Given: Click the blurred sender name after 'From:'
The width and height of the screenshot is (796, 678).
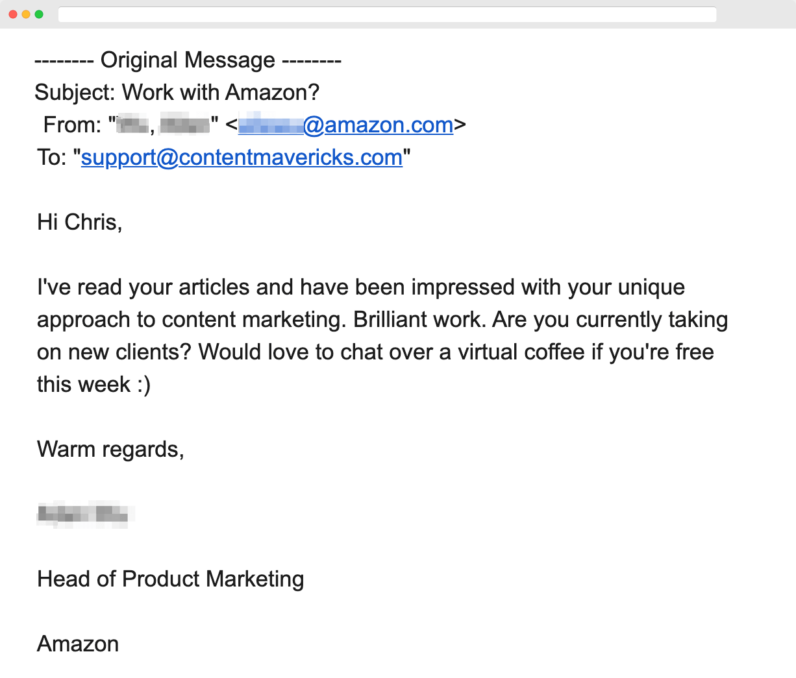Looking at the screenshot, I should point(163,125).
